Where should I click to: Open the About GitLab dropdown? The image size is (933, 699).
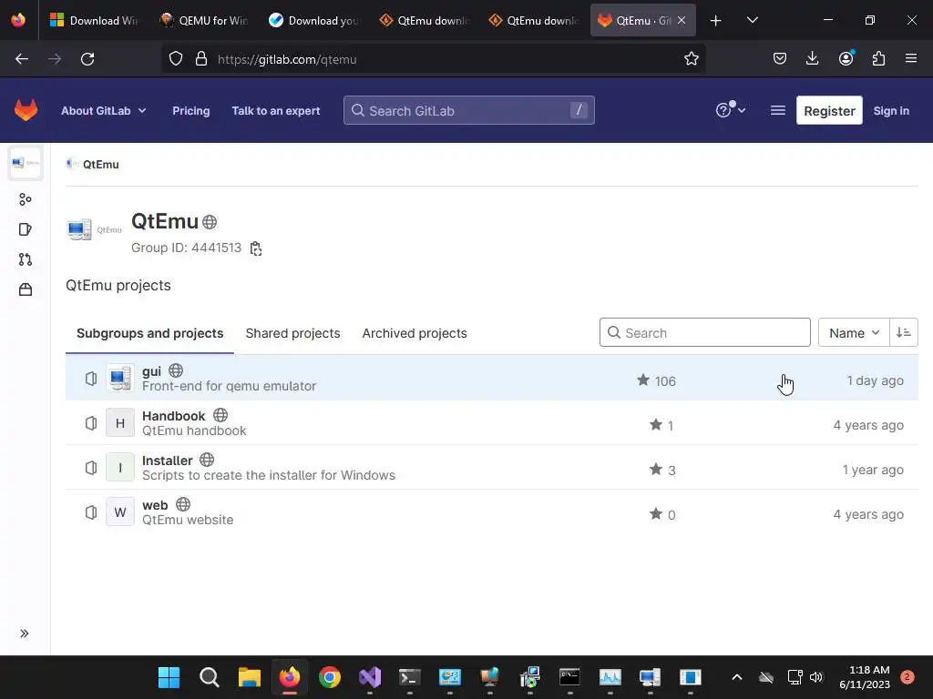coord(104,111)
